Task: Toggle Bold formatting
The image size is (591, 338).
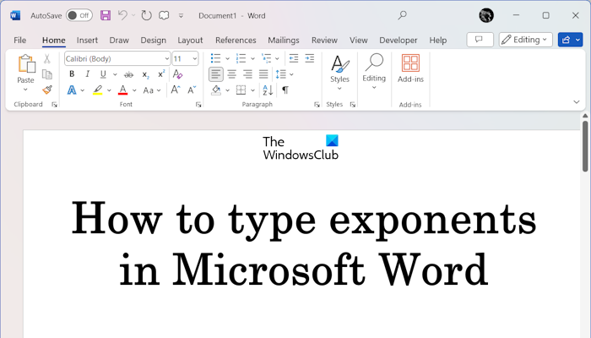Action: tap(72, 74)
